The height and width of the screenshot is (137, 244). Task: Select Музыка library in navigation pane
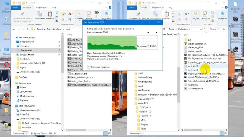click(24, 100)
